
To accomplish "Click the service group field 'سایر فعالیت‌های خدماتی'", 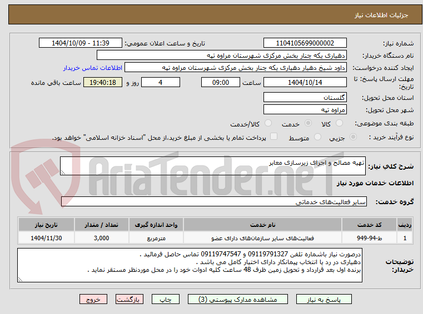I will pos(214,201).
